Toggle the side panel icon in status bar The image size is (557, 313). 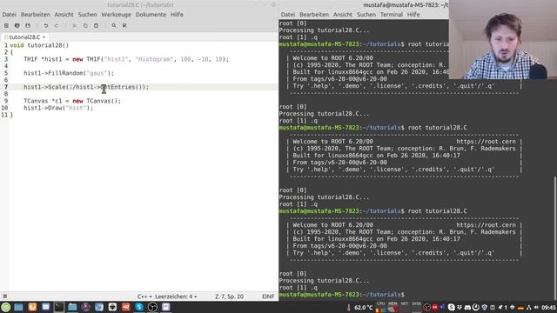[x=5, y=296]
